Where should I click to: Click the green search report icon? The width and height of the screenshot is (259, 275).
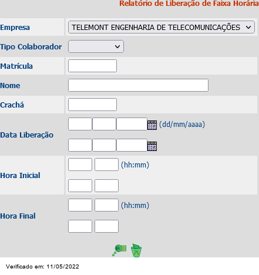(x=119, y=250)
